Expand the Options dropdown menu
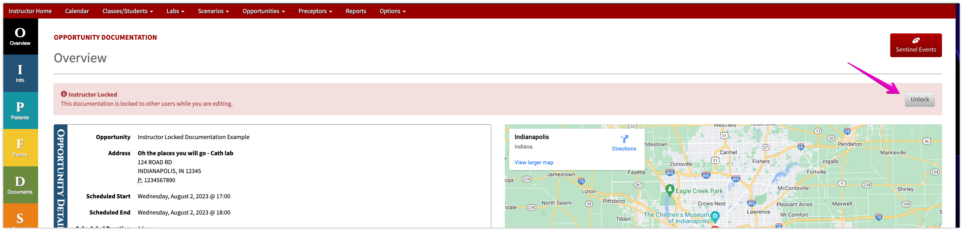963x231 pixels. point(392,11)
